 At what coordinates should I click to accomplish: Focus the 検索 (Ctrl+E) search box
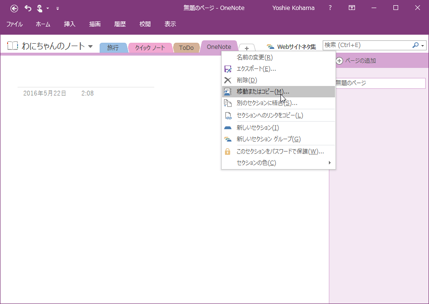pyautogui.click(x=367, y=45)
